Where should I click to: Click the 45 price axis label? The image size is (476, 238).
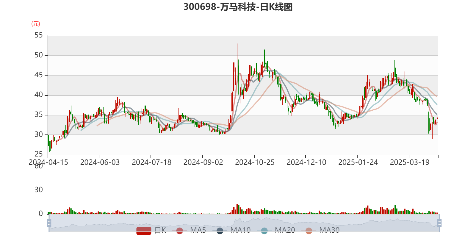pyautogui.click(x=39, y=75)
